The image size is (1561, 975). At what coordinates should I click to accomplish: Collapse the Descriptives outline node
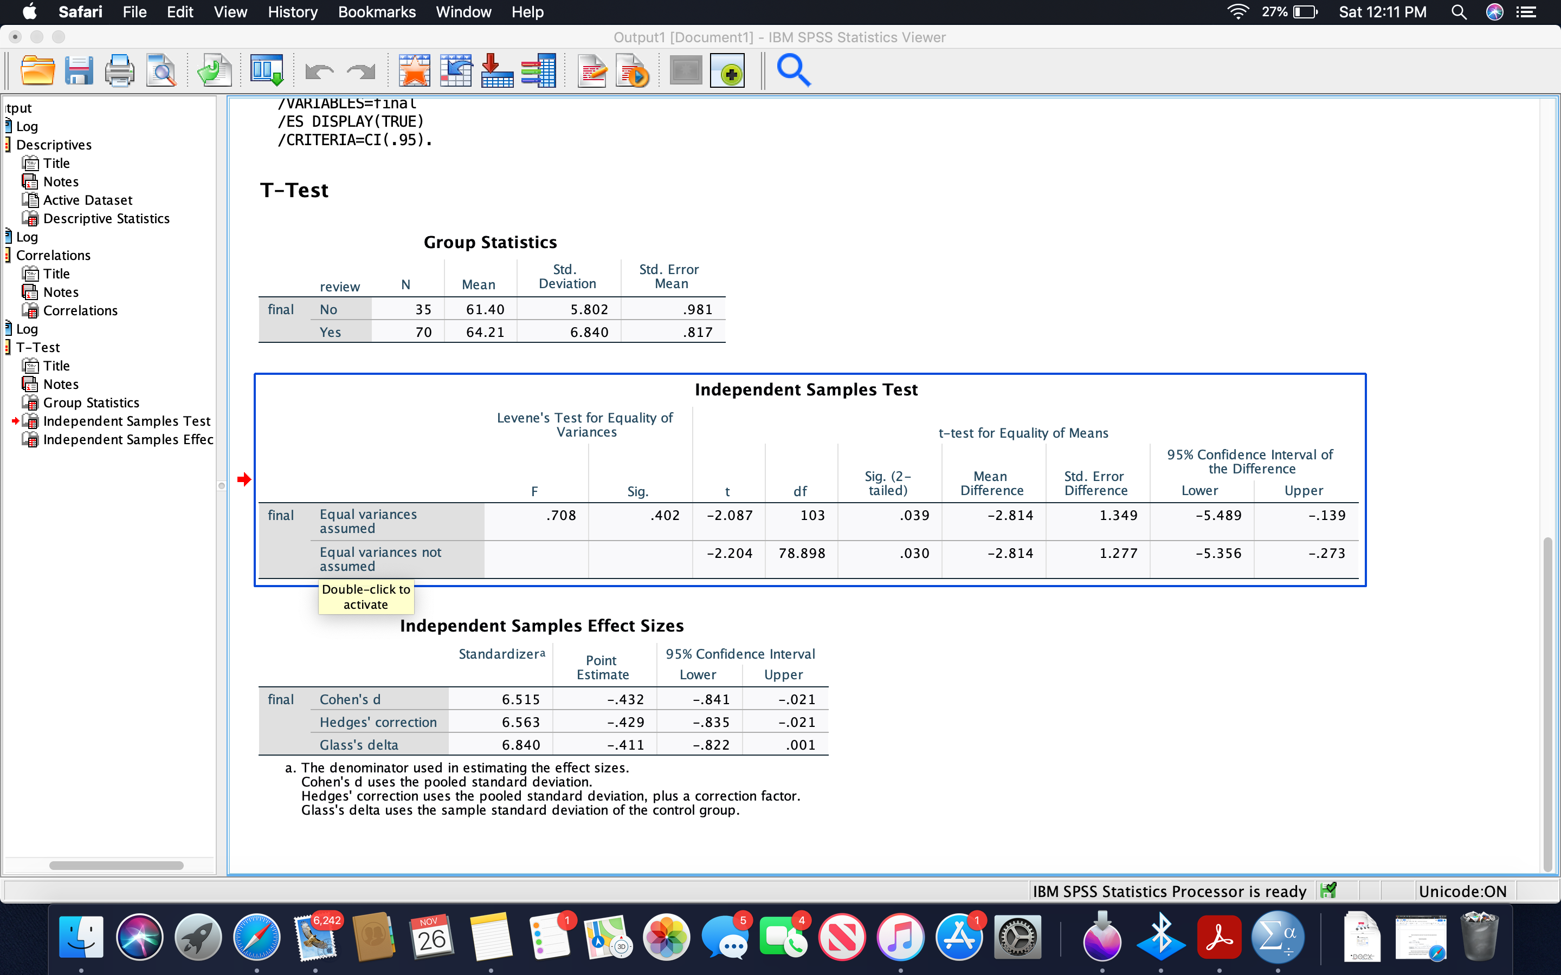(x=8, y=145)
